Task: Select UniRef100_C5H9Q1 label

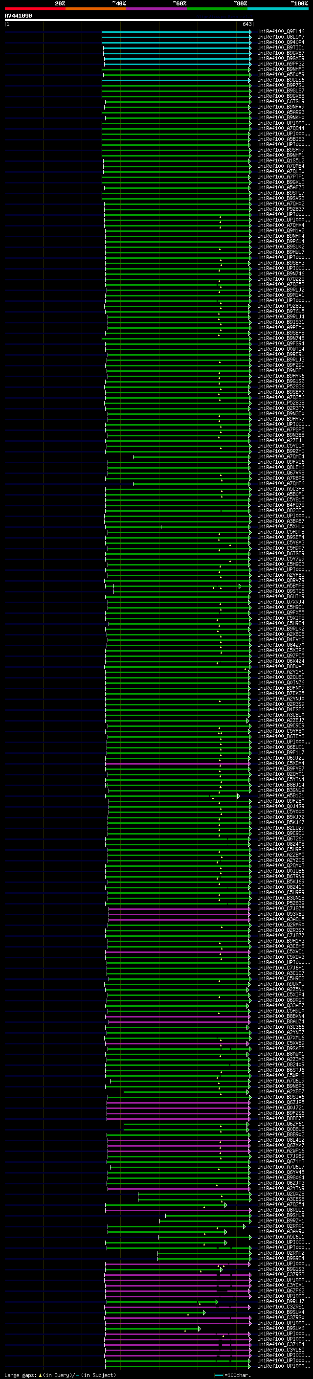Action: tap(281, 607)
